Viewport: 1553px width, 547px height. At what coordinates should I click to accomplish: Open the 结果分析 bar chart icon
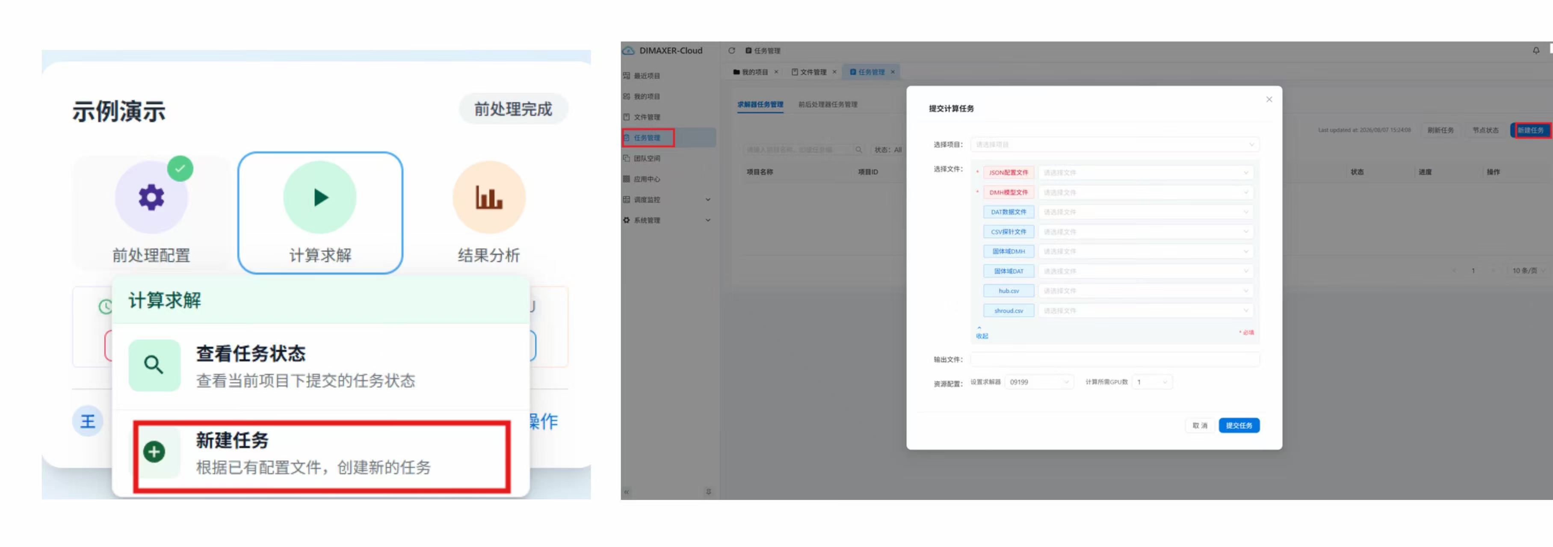pos(489,197)
